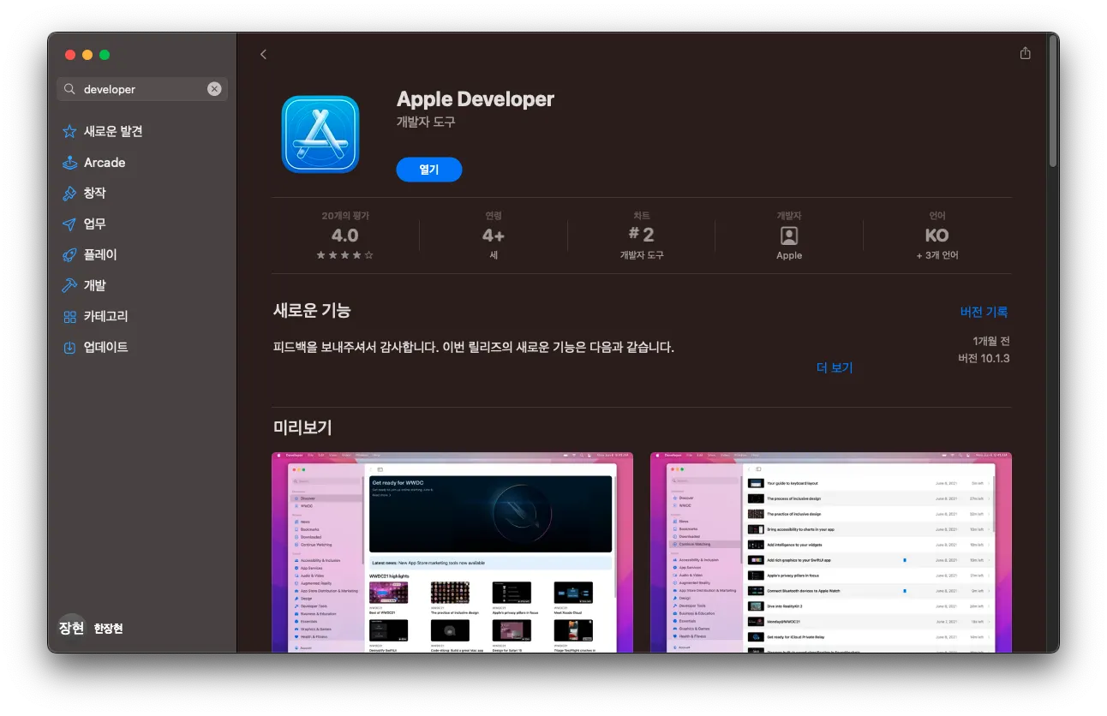Open the first preview screenshot with WWDC banner
Screen dimensions: 1107x716
pyautogui.click(x=452, y=552)
